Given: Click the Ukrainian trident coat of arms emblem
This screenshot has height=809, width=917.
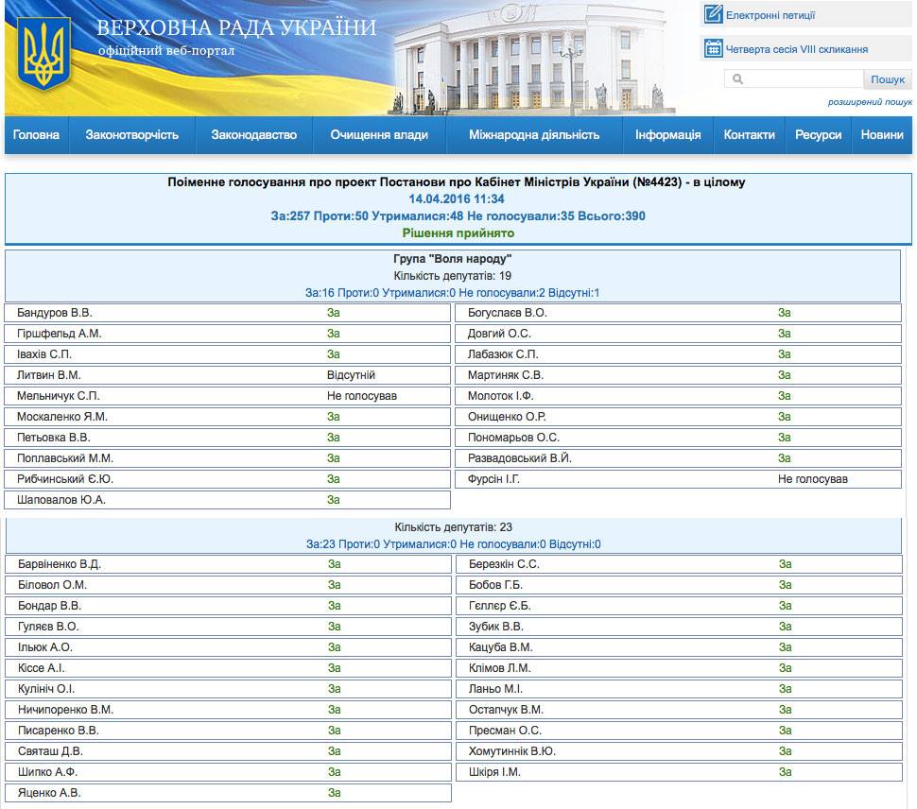Looking at the screenshot, I should pos(44,56).
